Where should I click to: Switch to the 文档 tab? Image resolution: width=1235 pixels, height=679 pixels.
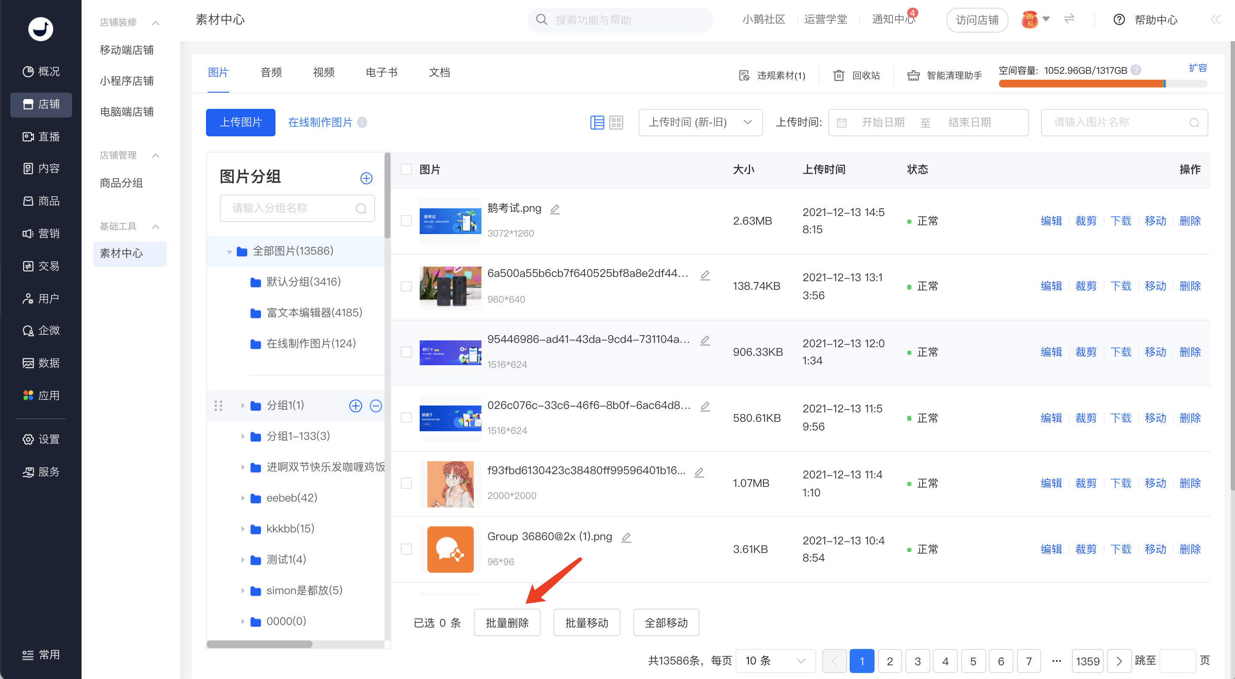(x=439, y=72)
